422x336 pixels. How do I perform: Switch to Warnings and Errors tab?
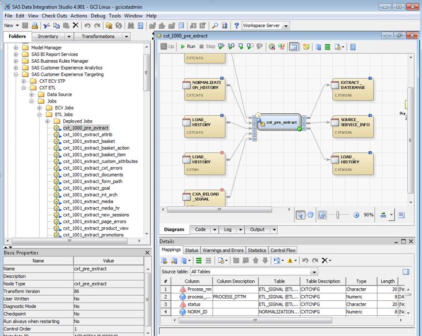[223, 250]
